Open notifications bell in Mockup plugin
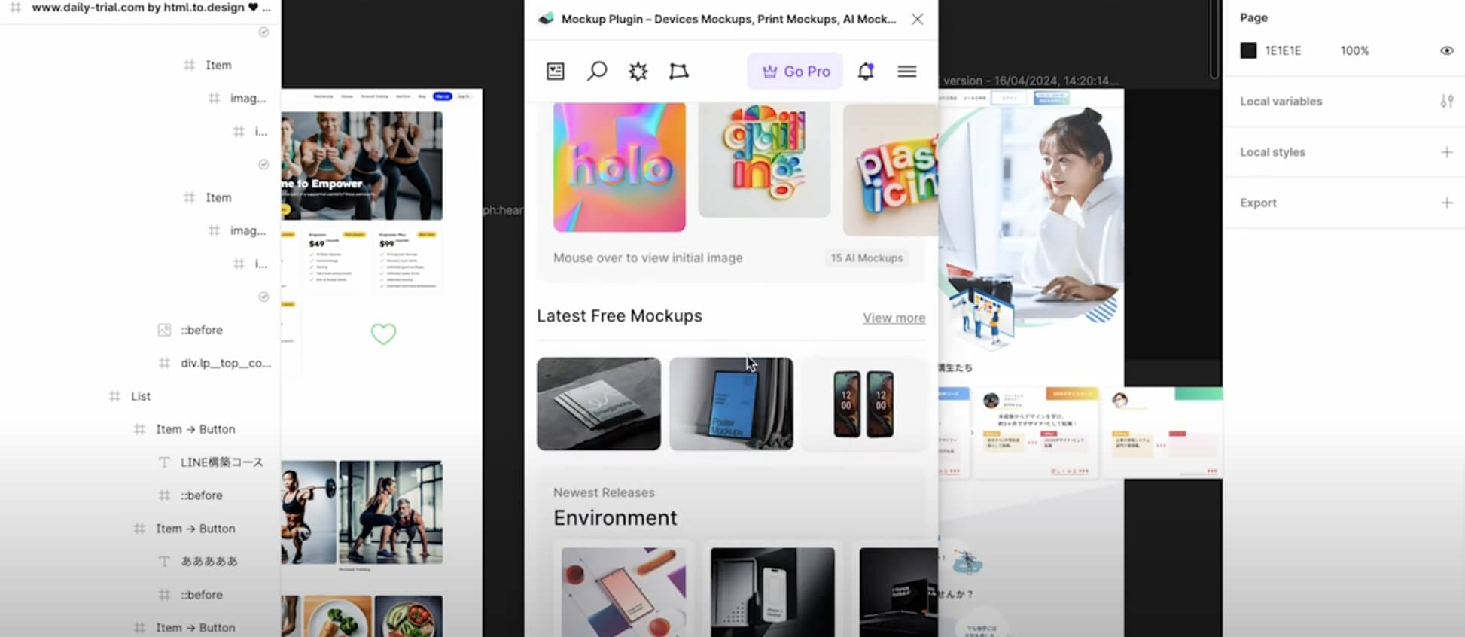Screen dimensions: 1465x637 point(866,71)
